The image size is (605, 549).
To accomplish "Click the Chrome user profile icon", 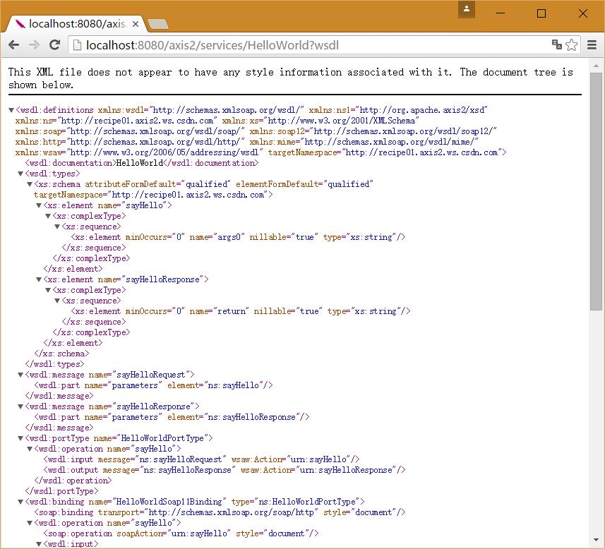I will click(x=466, y=9).
